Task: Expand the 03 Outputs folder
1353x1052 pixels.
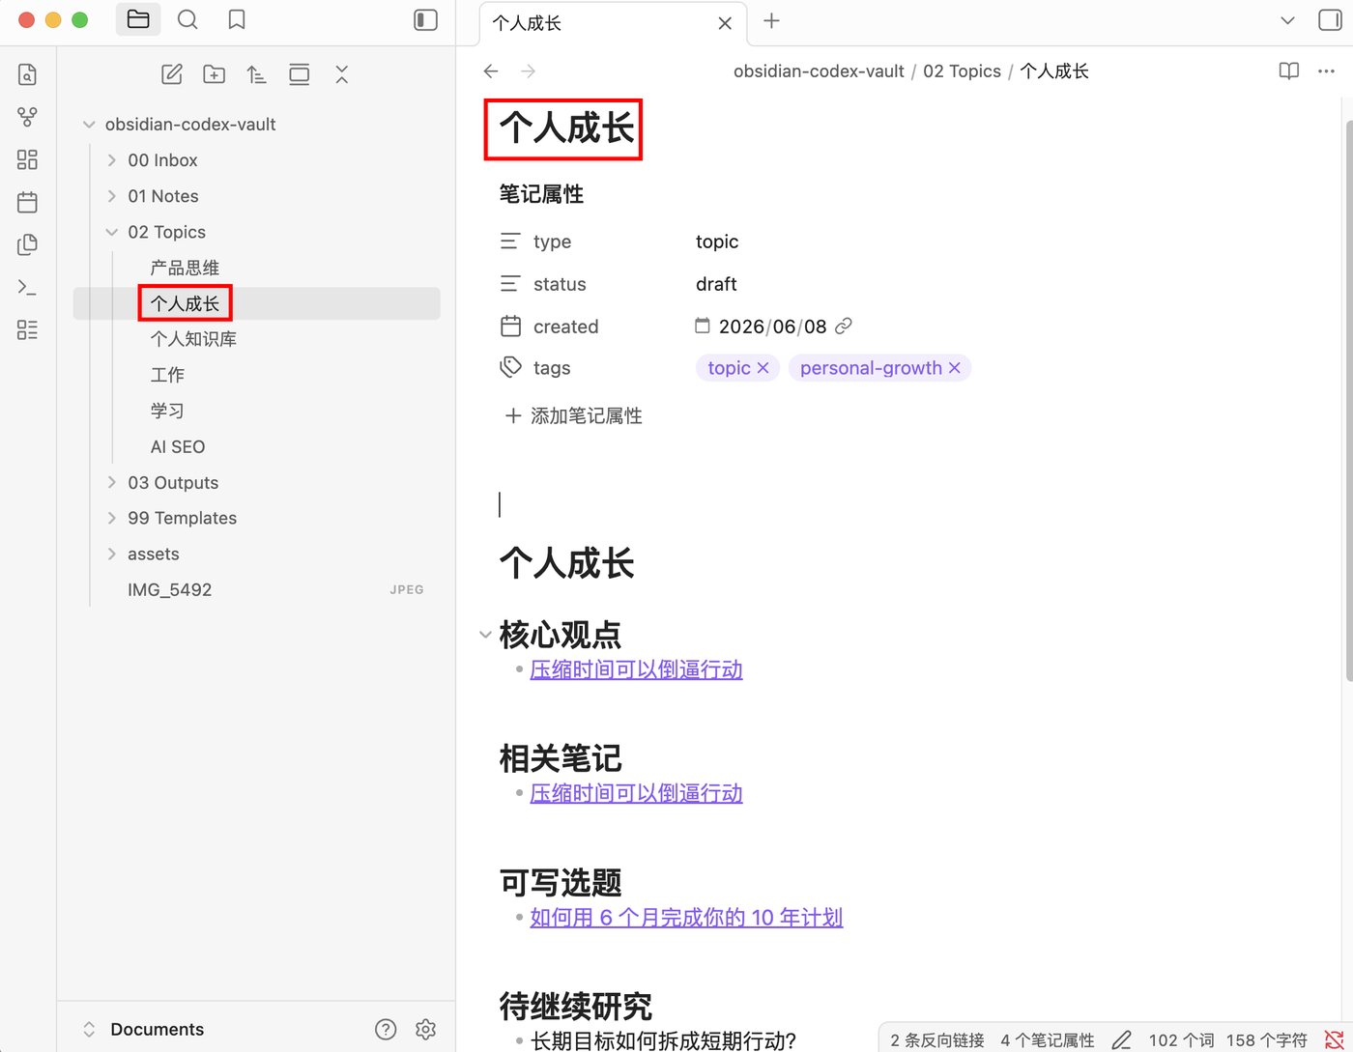Action: click(x=112, y=482)
